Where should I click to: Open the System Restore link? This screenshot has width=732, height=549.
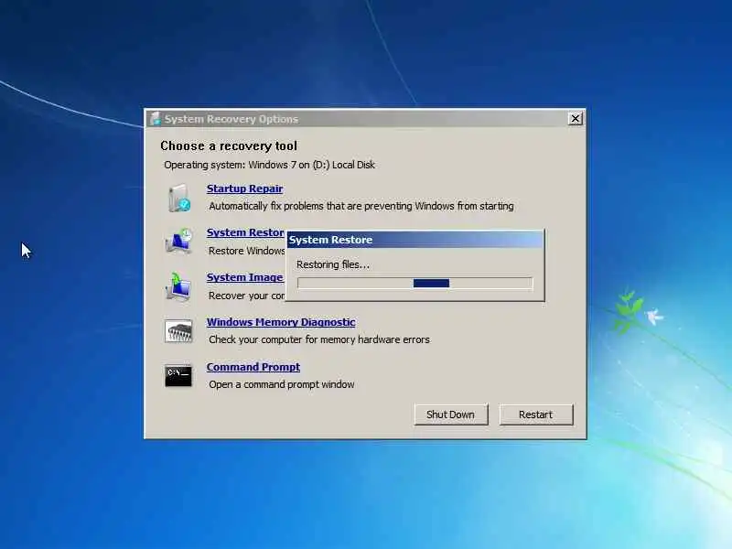[x=245, y=232]
